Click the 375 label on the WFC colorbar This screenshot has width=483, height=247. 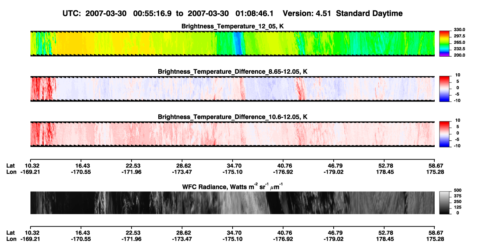458,196
